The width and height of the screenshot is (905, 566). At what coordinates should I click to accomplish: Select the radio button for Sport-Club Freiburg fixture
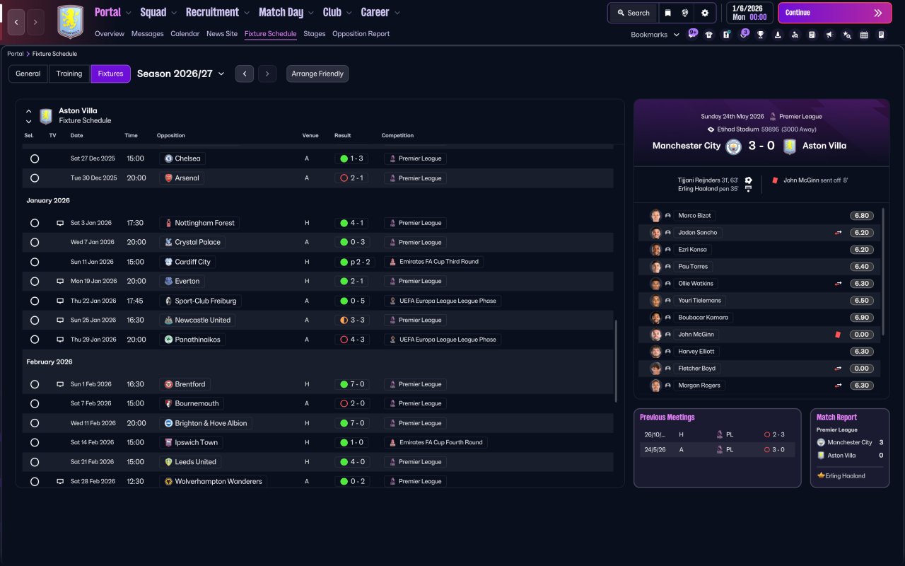35,301
